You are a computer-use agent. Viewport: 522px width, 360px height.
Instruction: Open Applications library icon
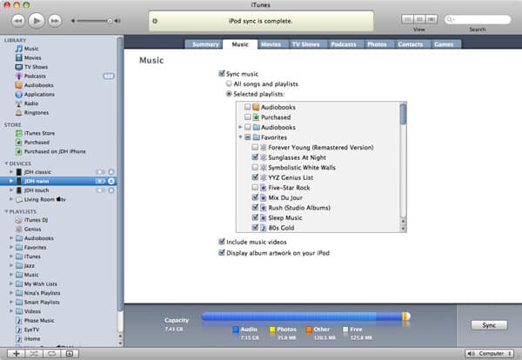[x=19, y=95]
